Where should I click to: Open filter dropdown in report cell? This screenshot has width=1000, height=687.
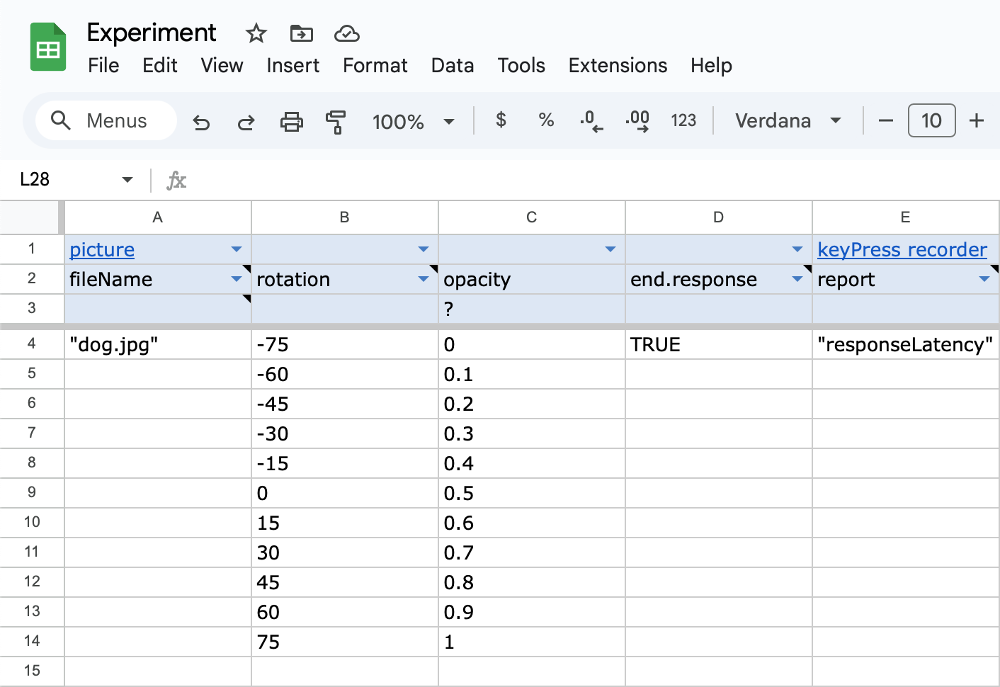click(984, 279)
